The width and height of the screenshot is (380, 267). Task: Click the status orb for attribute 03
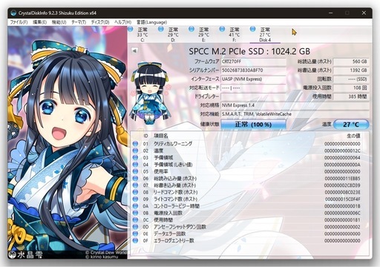coord(135,157)
